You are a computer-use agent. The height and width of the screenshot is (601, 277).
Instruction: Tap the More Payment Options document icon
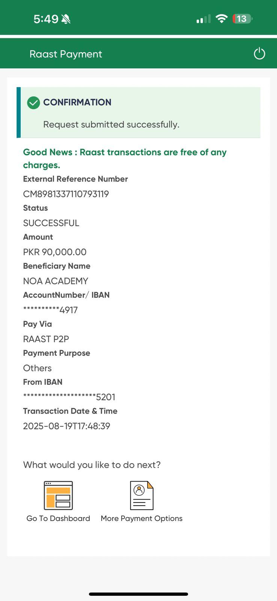point(142,495)
